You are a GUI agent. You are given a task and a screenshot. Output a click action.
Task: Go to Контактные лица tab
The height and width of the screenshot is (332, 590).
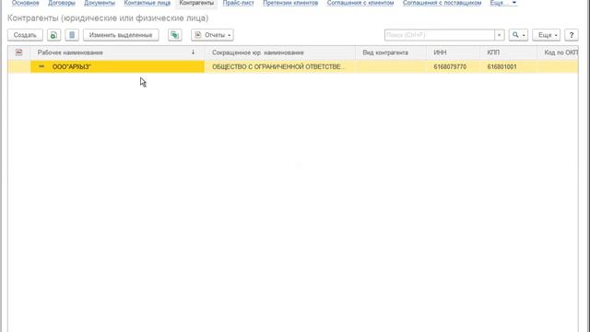(x=147, y=3)
